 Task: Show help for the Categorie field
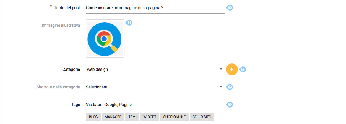[x=243, y=69]
